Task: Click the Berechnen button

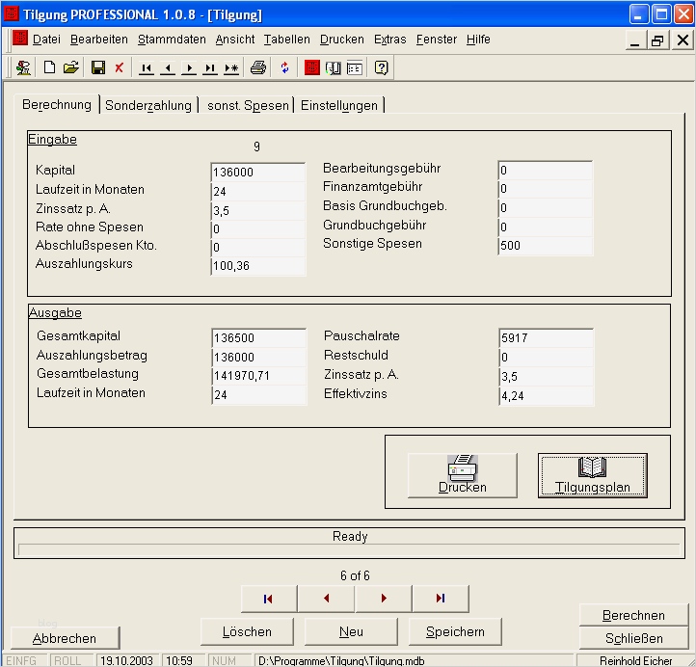Action: [633, 615]
